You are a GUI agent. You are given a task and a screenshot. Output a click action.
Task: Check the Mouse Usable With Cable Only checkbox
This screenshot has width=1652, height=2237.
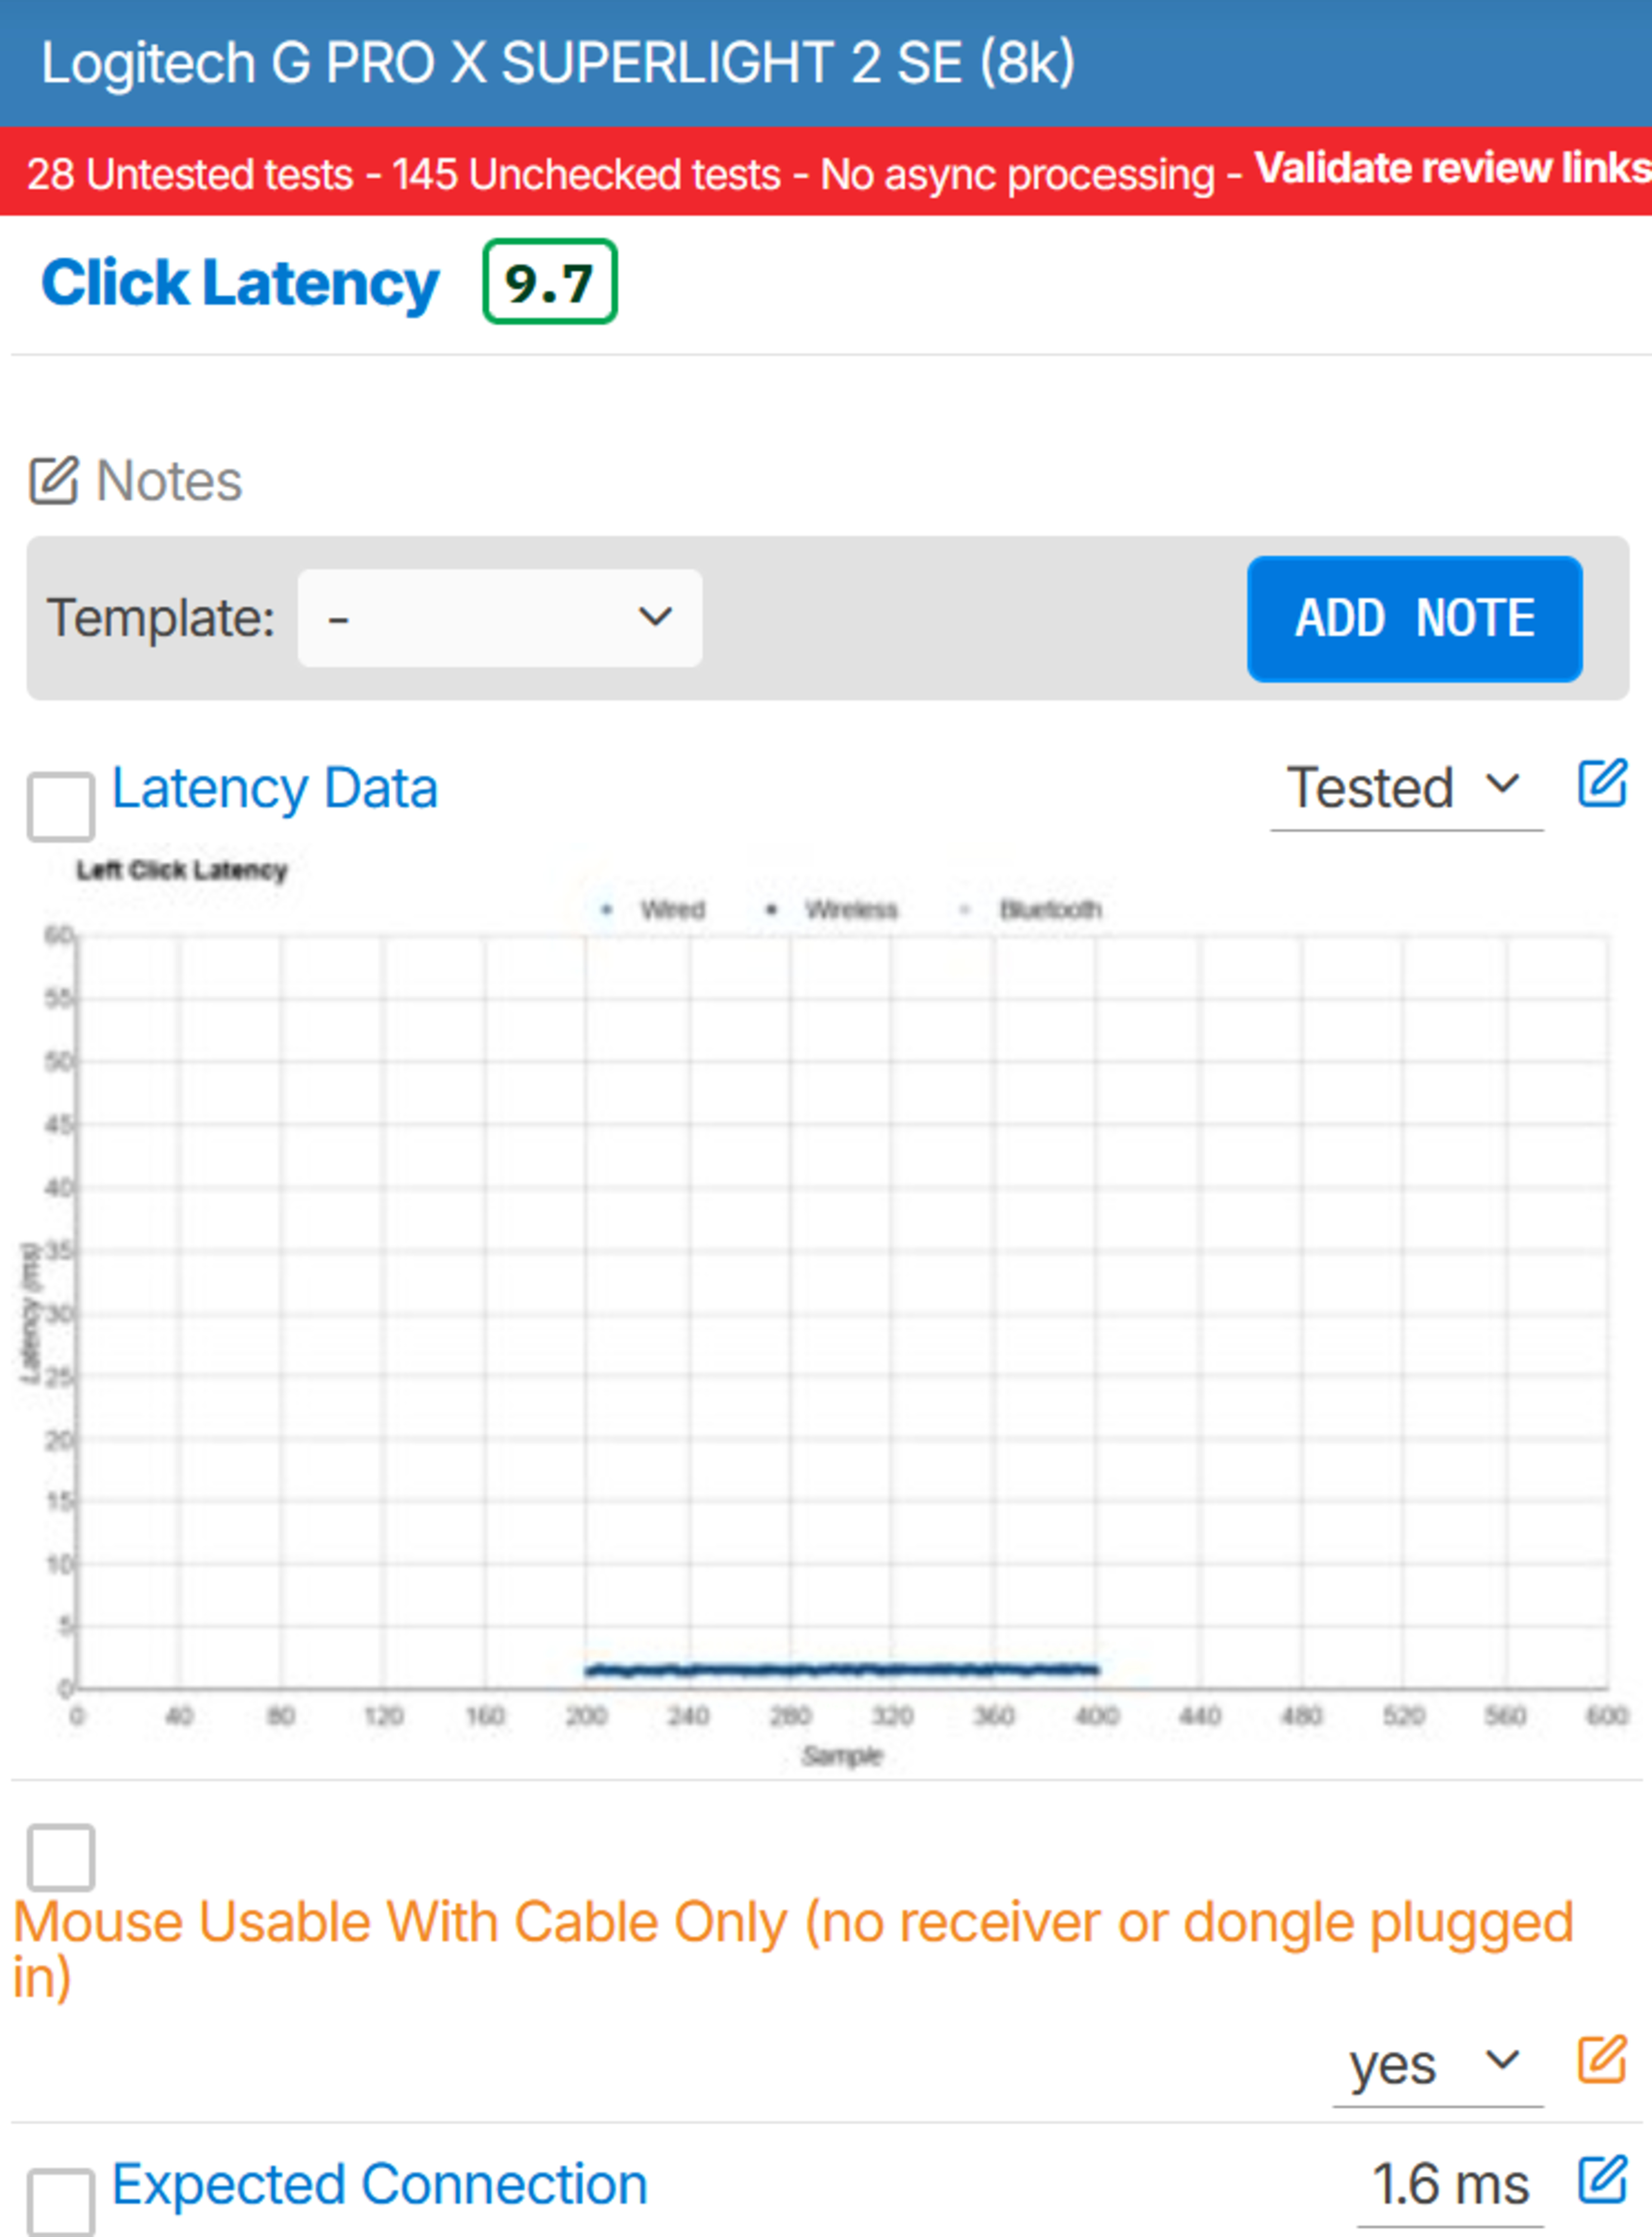click(x=61, y=1857)
